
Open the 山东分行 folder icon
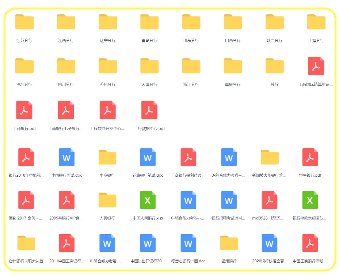(x=191, y=22)
